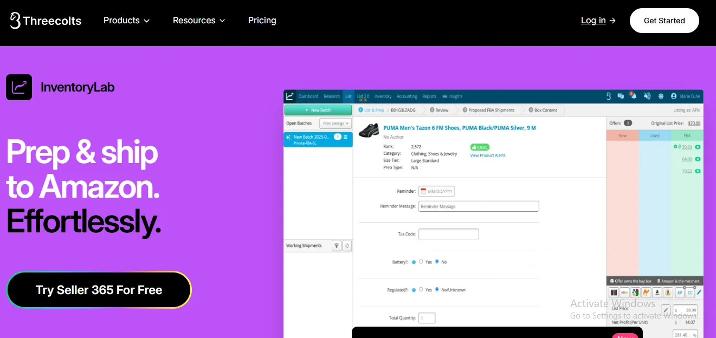Image resolution: width=716 pixels, height=338 pixels.
Task: Click View Product Alerts link
Action: 488,155
